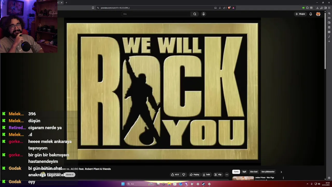Open File Explorer on taskbar
This screenshot has height=187, width=332.
[169, 184]
